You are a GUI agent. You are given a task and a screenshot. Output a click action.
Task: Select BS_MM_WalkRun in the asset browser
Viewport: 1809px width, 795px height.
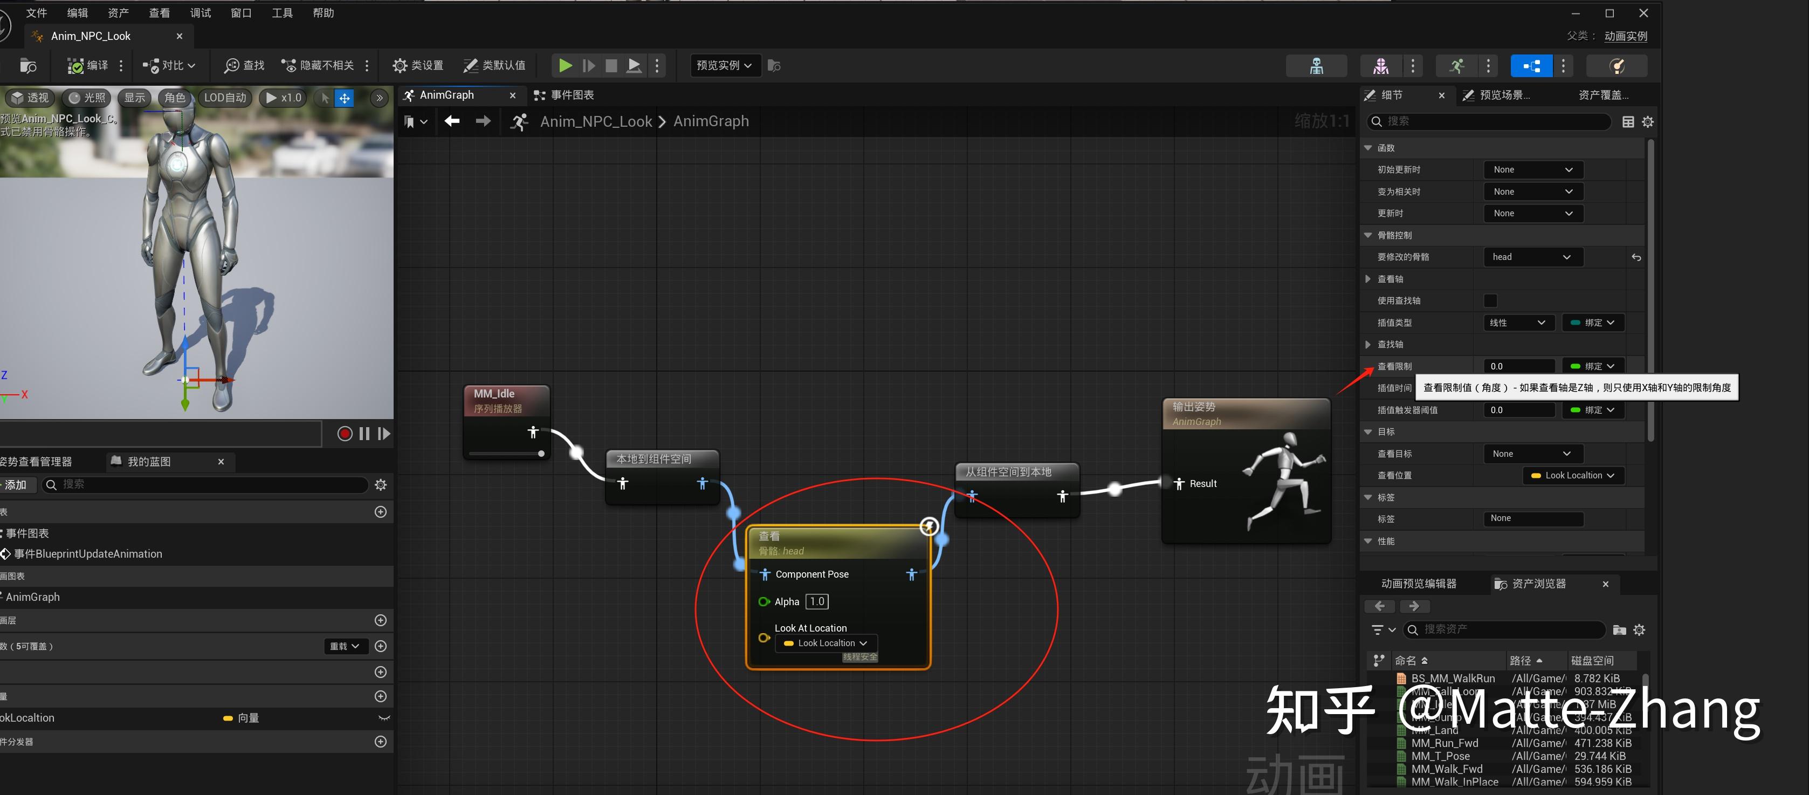[1453, 678]
